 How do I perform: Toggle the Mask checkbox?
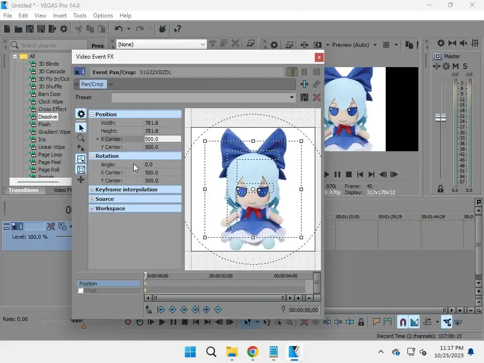(x=80, y=290)
